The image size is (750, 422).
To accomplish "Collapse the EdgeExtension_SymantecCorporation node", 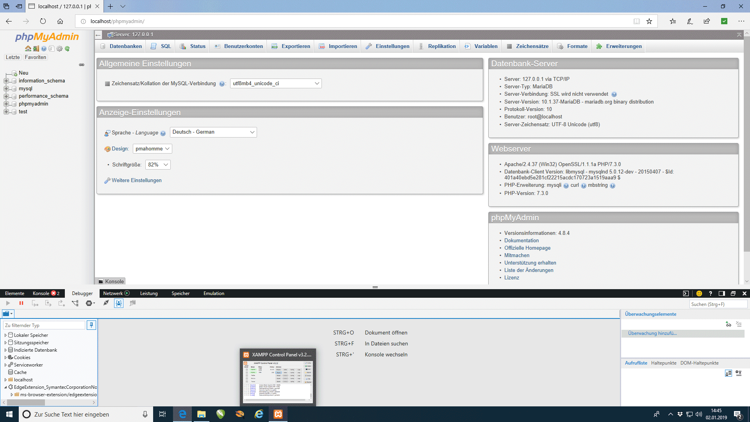I will (x=5, y=387).
